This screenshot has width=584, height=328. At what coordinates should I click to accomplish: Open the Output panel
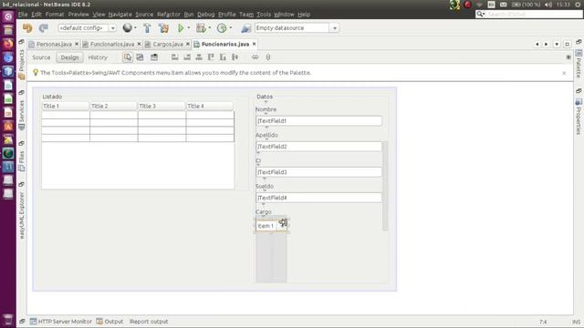coord(109,322)
